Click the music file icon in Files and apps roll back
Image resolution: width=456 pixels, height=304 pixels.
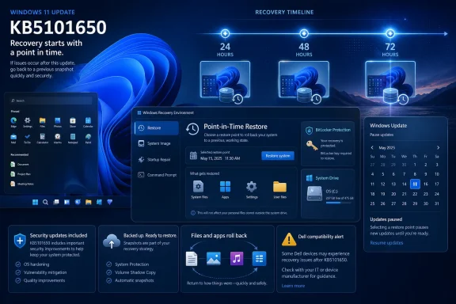237,258
